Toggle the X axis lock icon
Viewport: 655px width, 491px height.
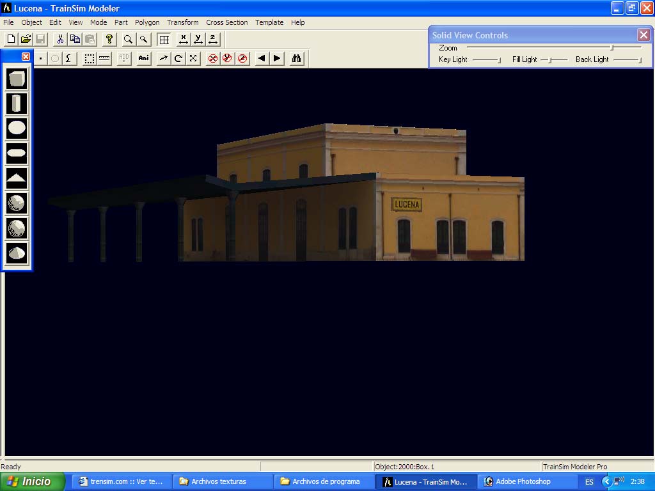184,39
